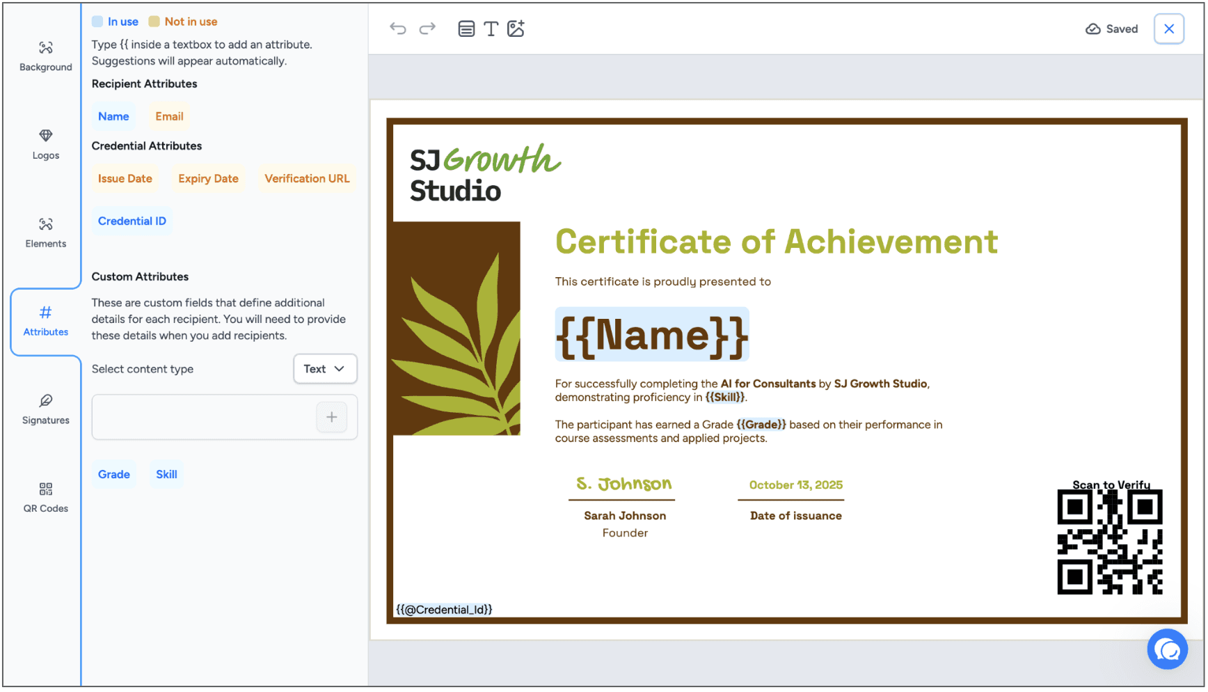1208x692 pixels.
Task: Click the 'Sarah Johnson' name text
Action: pyautogui.click(x=625, y=516)
